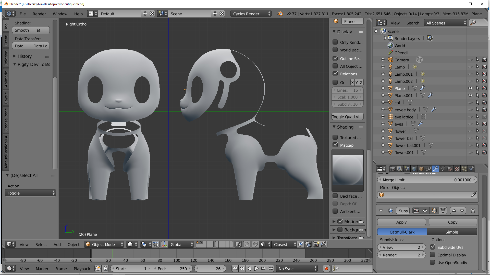Enable the Only Render checkbox
Image resolution: width=490 pixels, height=275 pixels.
(x=335, y=42)
